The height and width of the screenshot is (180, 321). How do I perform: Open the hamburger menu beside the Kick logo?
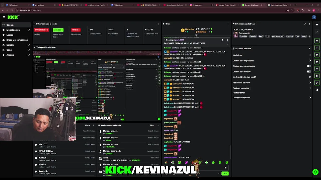(x=4, y=17)
